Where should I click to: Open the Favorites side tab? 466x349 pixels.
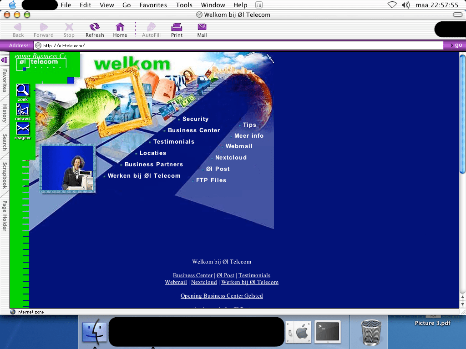(x=5, y=81)
